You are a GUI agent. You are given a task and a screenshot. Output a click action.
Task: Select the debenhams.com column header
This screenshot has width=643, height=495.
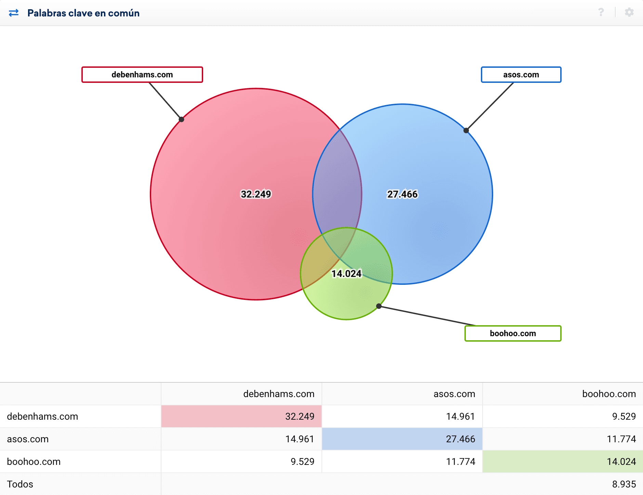(x=278, y=394)
